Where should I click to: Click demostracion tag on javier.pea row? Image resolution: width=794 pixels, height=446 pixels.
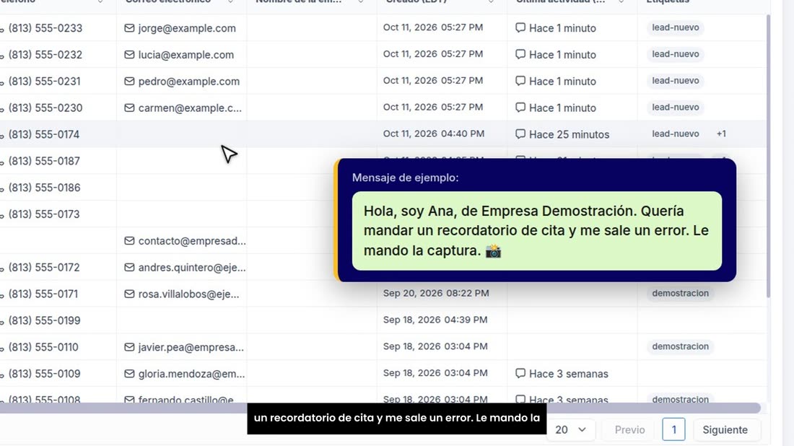(x=680, y=346)
